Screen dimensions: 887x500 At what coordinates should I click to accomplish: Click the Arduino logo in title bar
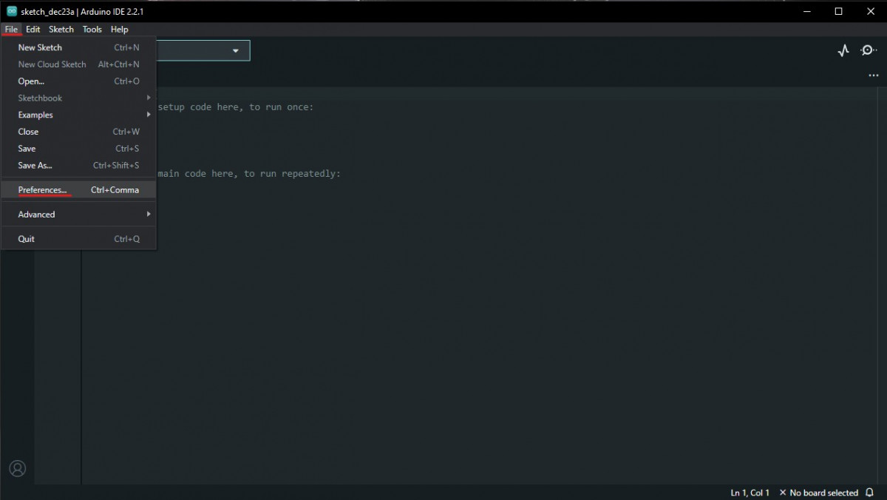[x=12, y=11]
